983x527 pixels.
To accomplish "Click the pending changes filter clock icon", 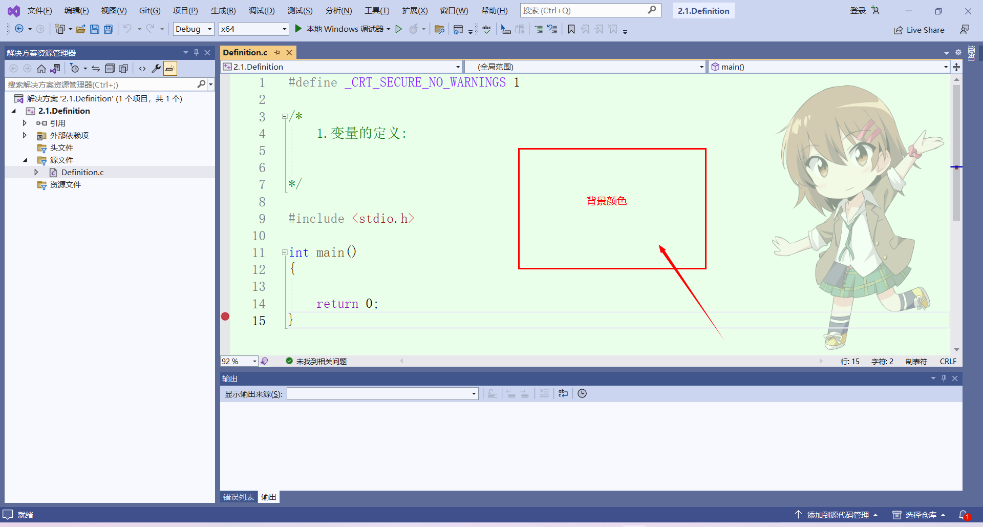I will point(75,69).
